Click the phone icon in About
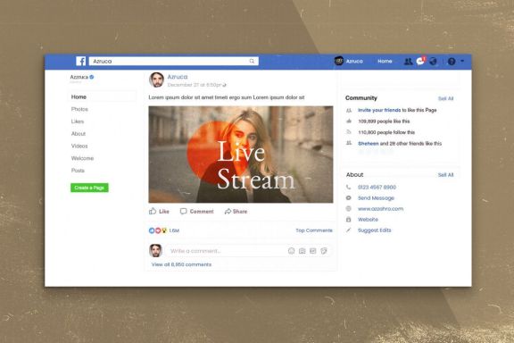The image size is (514, 343). 348,187
